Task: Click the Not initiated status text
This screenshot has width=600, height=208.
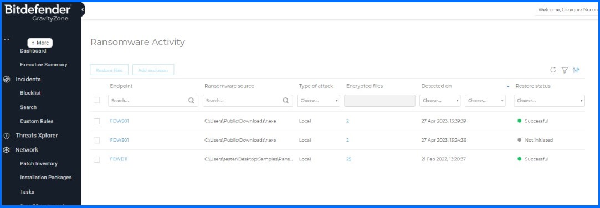Action: [539, 141]
